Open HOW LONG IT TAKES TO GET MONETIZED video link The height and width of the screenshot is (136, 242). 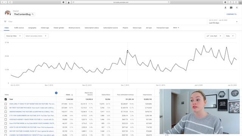click(32, 104)
